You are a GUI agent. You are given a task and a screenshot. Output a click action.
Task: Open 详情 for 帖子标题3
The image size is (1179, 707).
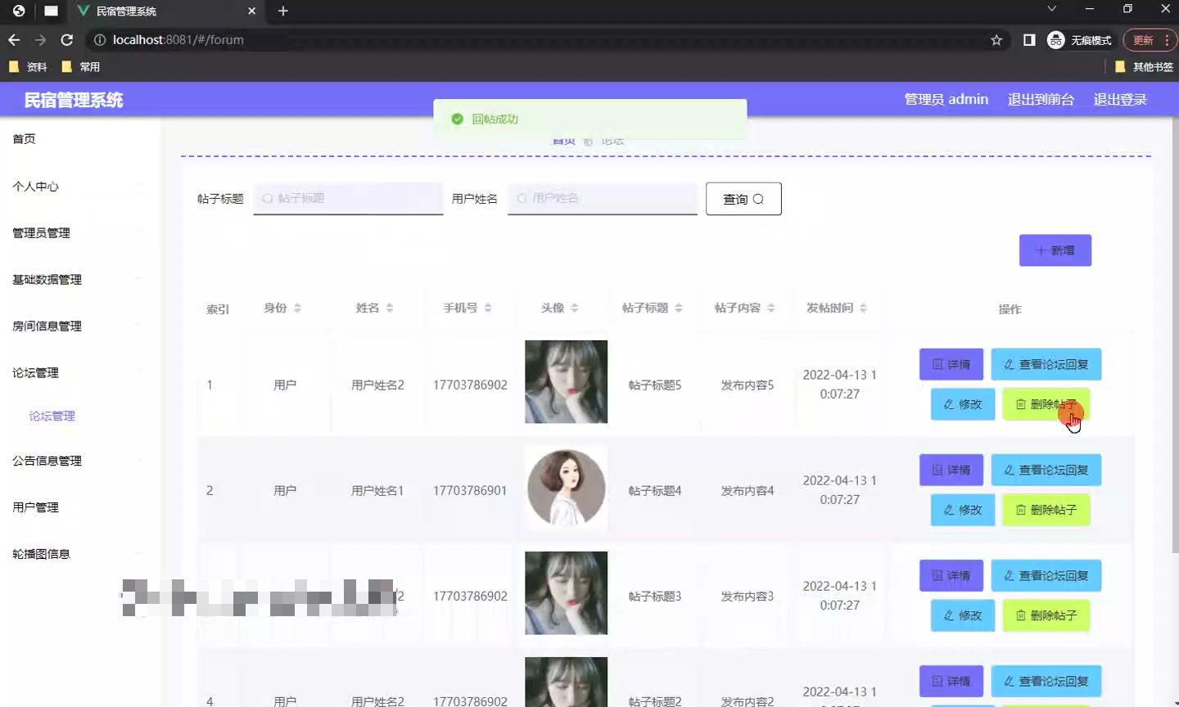(x=951, y=575)
